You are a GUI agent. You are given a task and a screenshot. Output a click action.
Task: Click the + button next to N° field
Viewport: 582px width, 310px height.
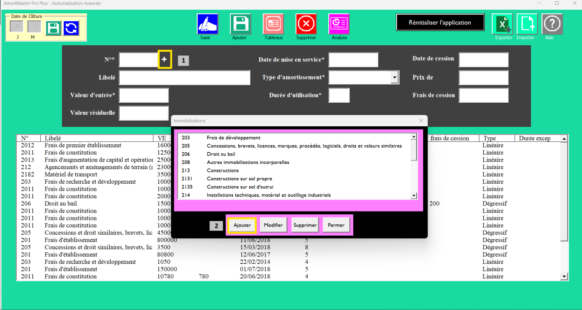tap(165, 59)
